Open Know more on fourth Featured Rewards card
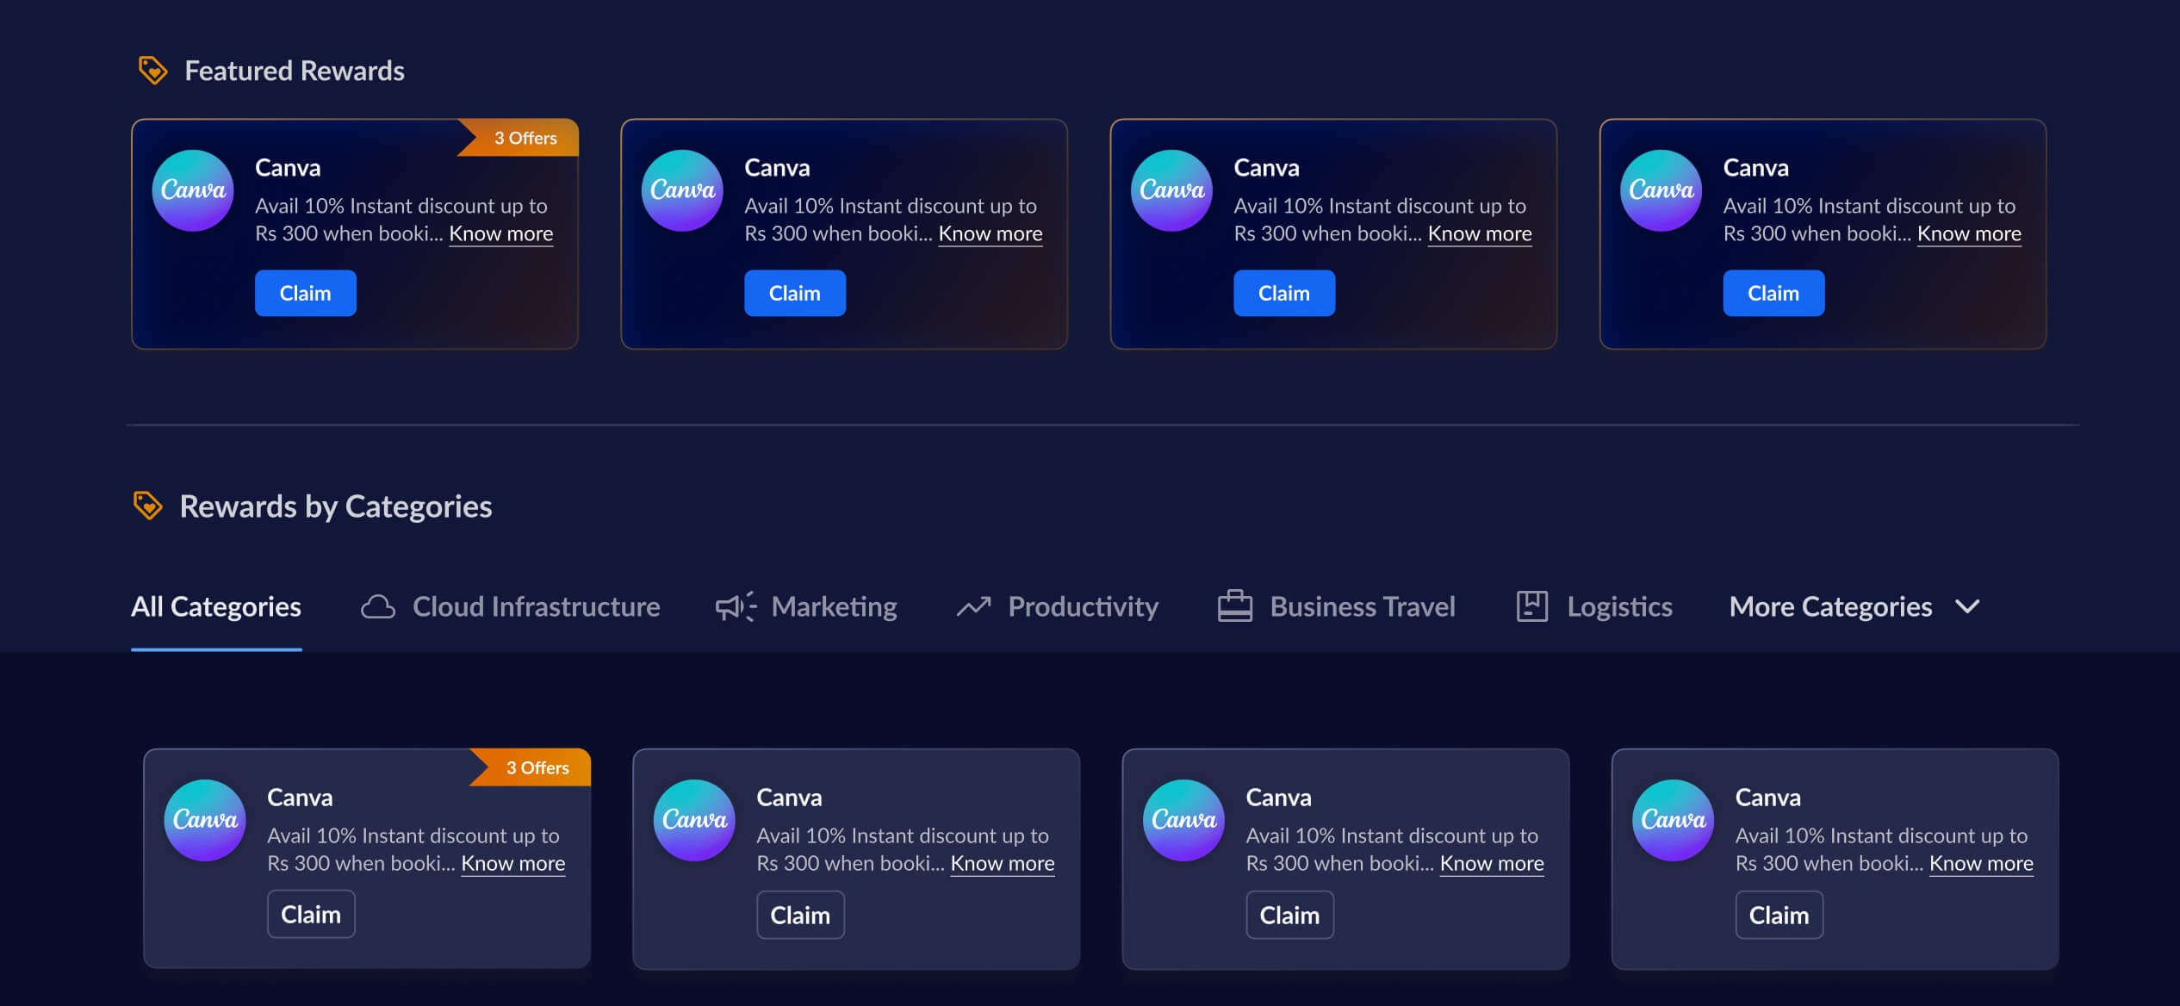This screenshot has width=2180, height=1006. pos(1969,233)
